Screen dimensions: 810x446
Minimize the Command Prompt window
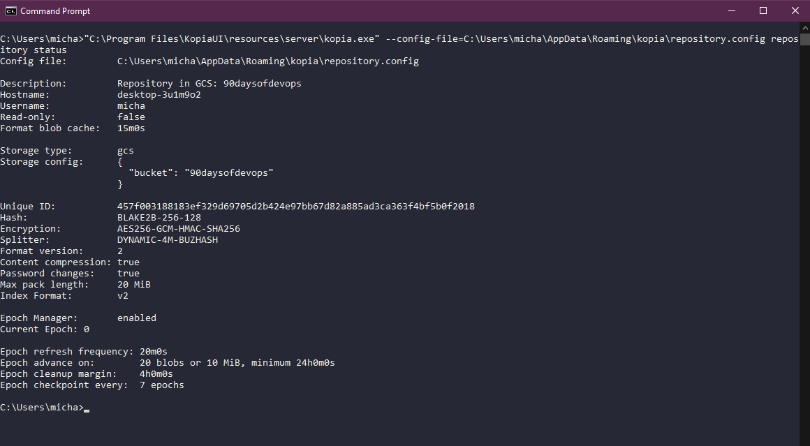731,10
